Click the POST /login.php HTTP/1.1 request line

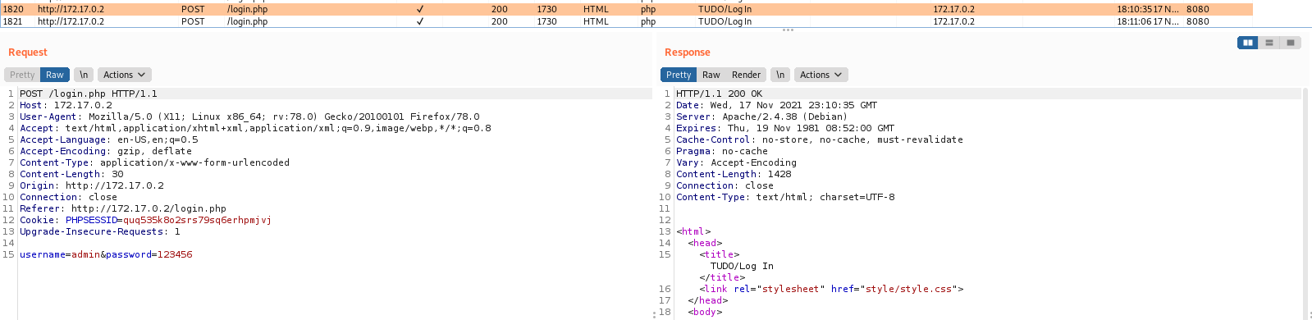(x=89, y=94)
